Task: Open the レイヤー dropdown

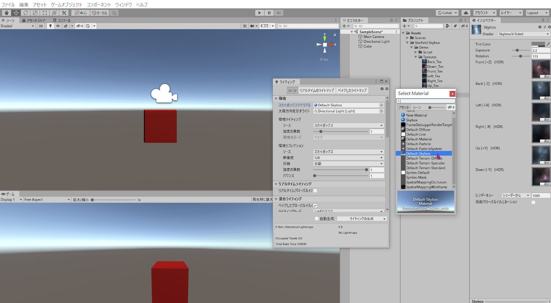Action: [x=511, y=13]
